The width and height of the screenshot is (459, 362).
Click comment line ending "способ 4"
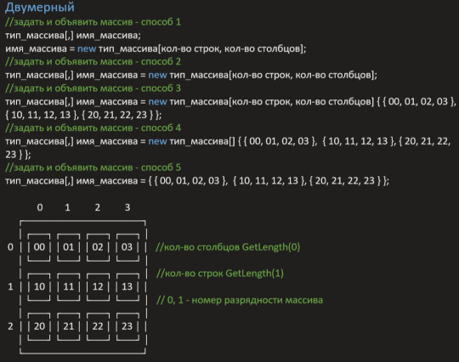click(93, 127)
